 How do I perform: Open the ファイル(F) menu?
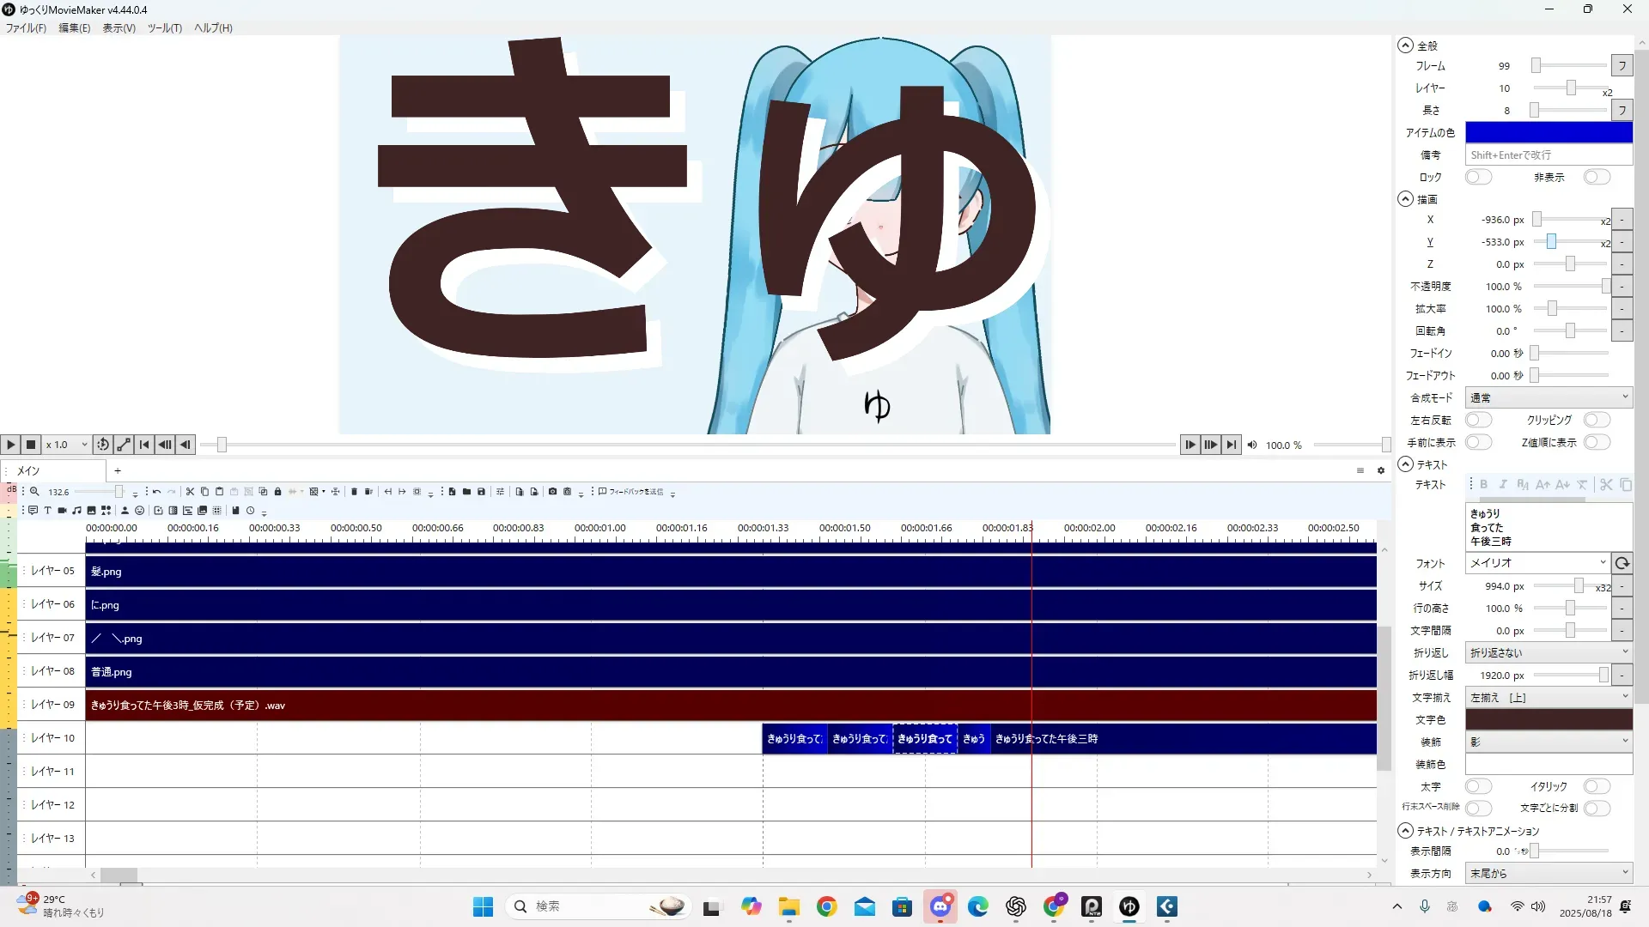(x=26, y=27)
